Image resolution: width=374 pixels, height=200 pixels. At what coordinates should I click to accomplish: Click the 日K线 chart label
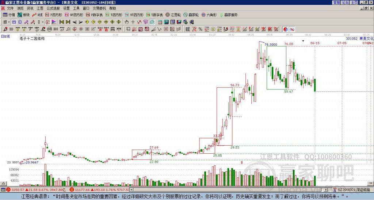[5, 36]
